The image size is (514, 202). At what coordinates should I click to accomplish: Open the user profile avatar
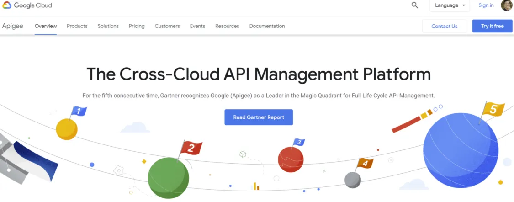506,5
